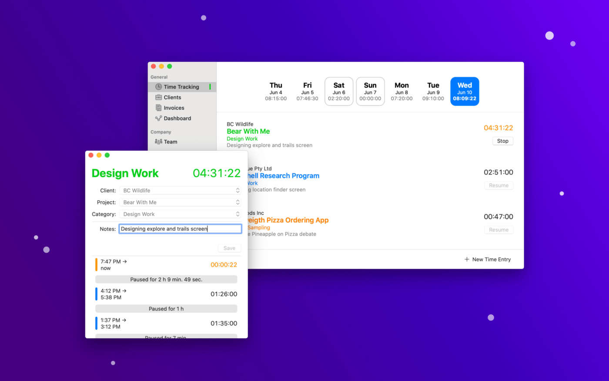Click the Save button below Notes
The height and width of the screenshot is (381, 609).
pyautogui.click(x=229, y=248)
